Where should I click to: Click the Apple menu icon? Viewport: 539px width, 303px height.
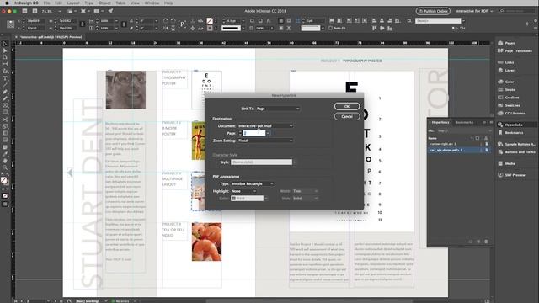coord(7,3)
